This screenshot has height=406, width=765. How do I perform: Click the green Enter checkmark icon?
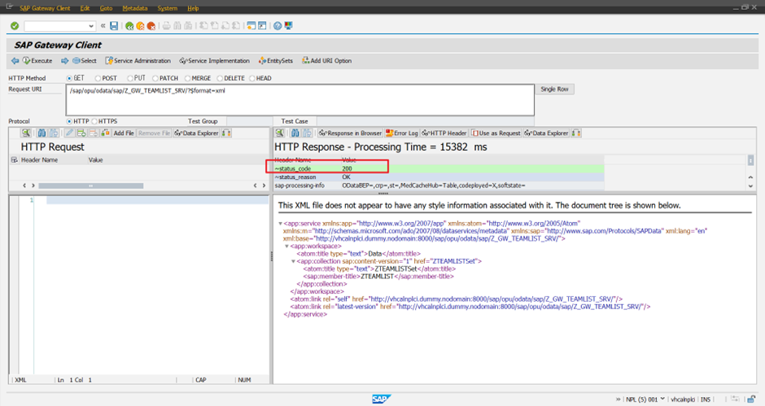point(15,26)
